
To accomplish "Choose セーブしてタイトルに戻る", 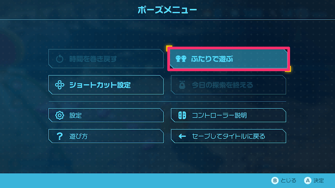I will [228, 136].
